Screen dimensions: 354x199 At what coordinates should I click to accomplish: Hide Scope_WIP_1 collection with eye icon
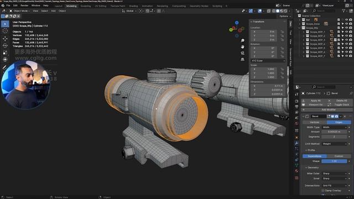pos(347,32)
